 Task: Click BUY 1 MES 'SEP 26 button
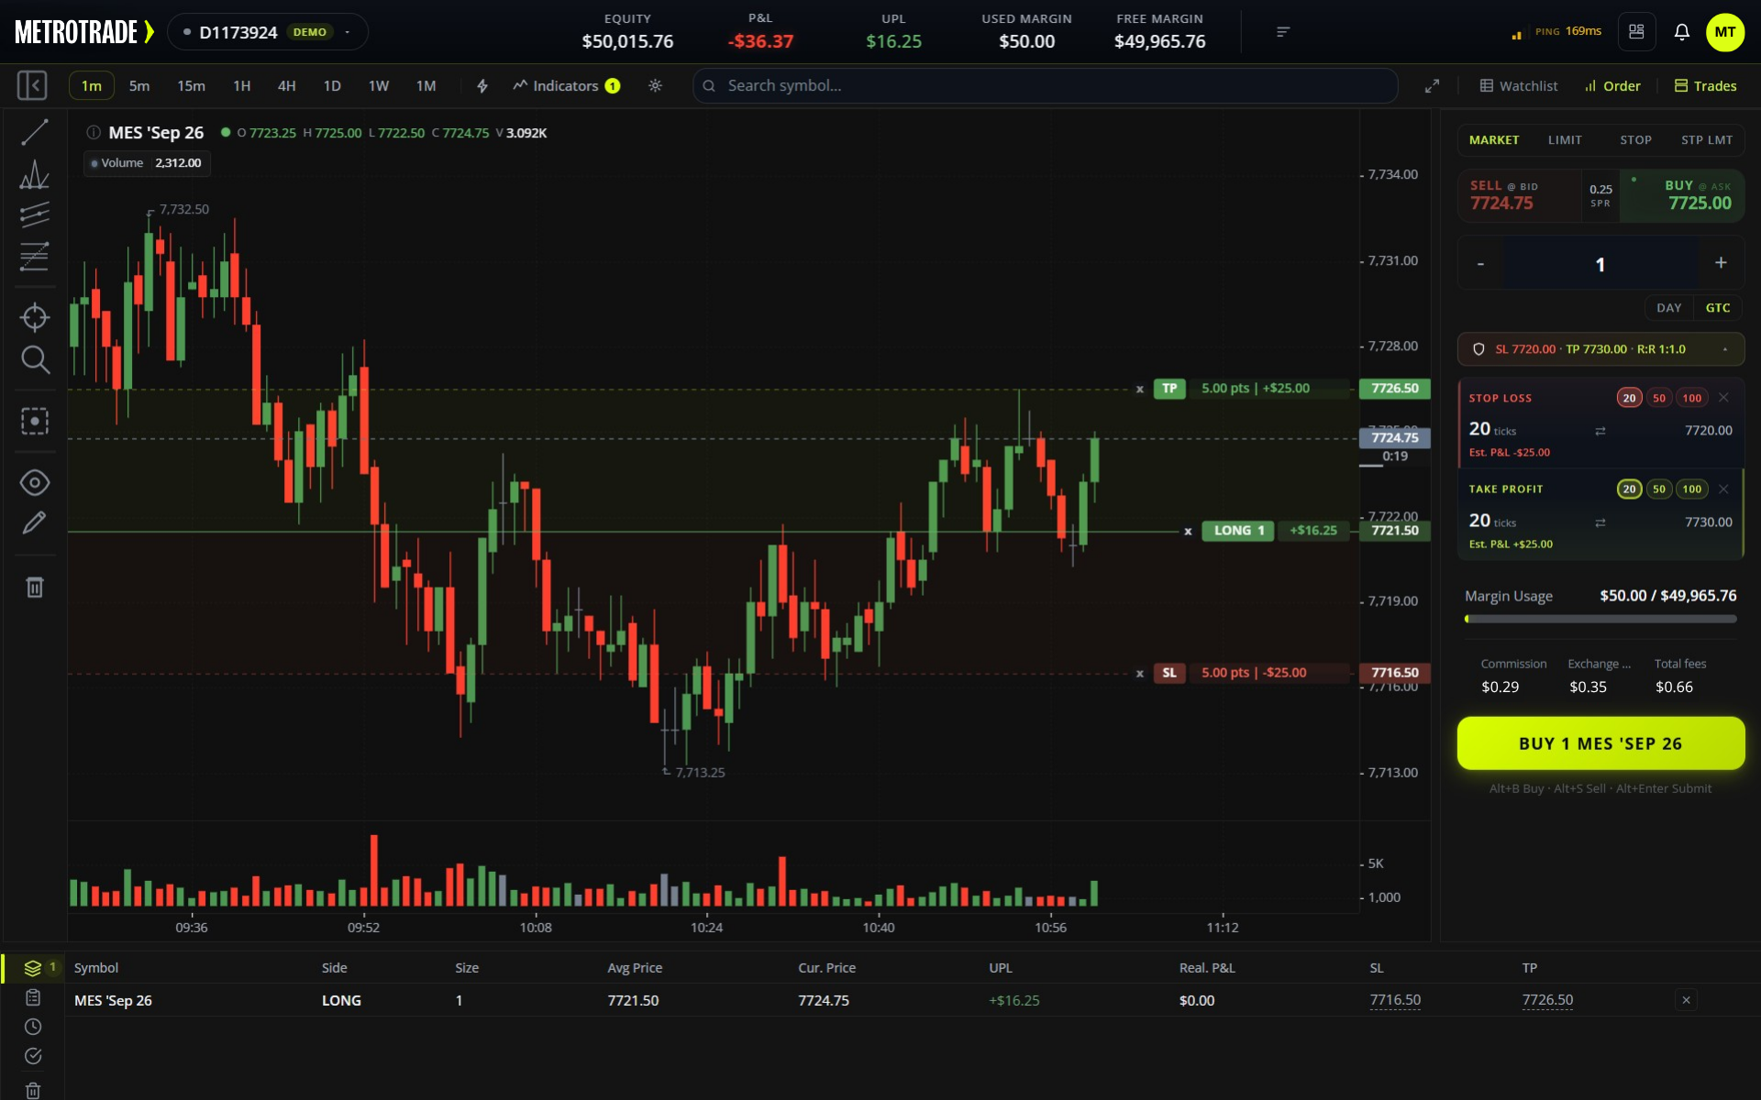(x=1600, y=743)
